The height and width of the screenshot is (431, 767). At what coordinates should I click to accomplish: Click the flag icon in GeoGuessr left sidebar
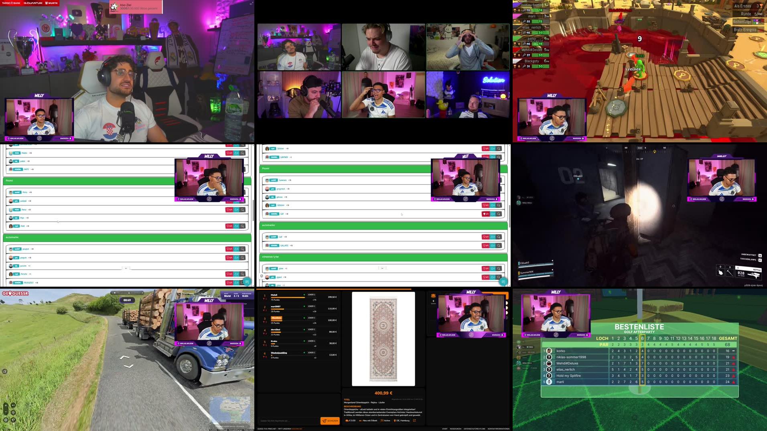(x=13, y=420)
